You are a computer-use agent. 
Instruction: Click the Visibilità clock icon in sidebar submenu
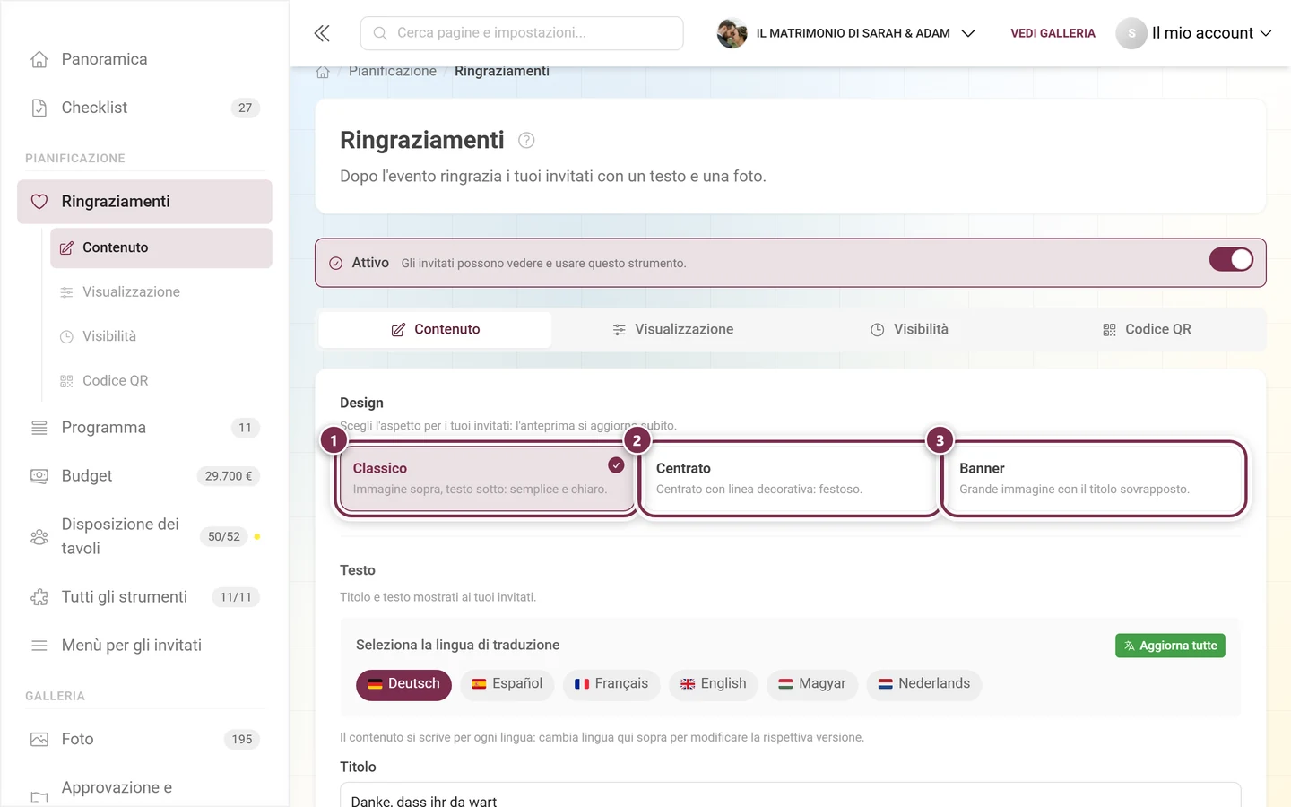click(66, 336)
